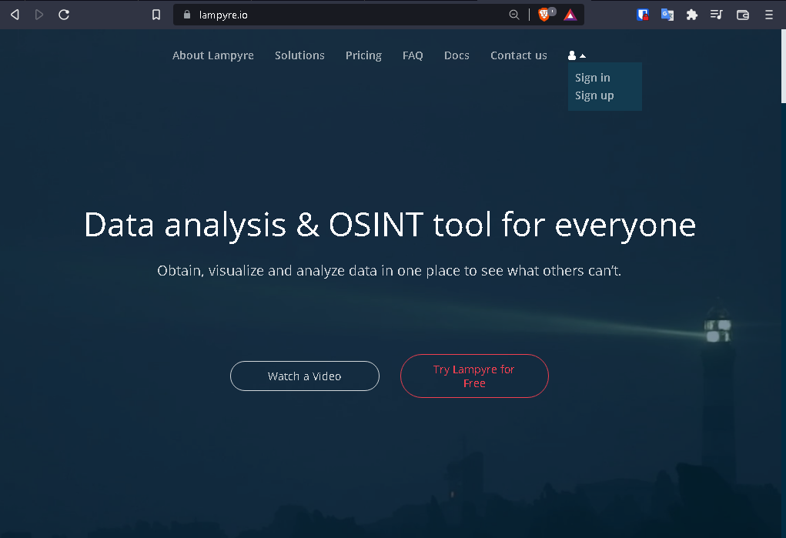Choose Sign up from account dropdown
The width and height of the screenshot is (786, 538).
point(594,95)
